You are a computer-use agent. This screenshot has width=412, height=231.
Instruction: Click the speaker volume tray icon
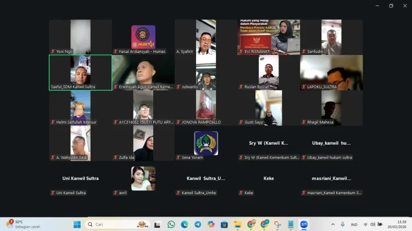click(x=374, y=224)
